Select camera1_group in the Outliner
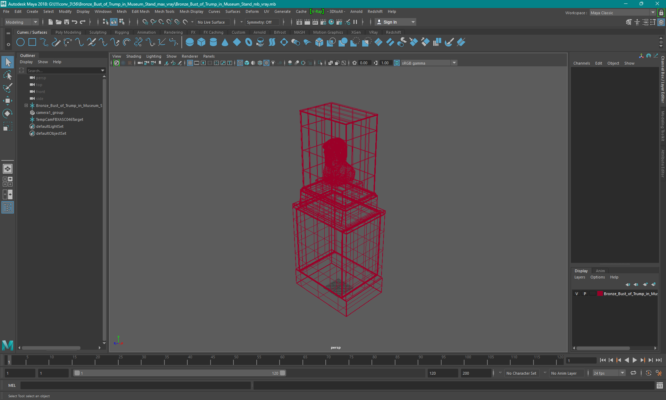This screenshot has height=400, width=666. pos(50,112)
